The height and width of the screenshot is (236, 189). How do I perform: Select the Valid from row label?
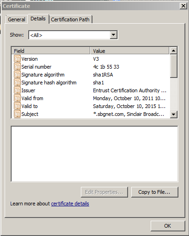(32, 98)
